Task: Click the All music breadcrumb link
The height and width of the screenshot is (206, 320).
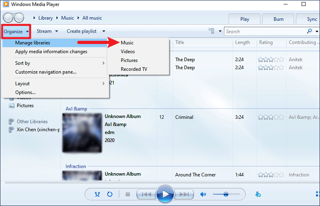Action: [92, 18]
